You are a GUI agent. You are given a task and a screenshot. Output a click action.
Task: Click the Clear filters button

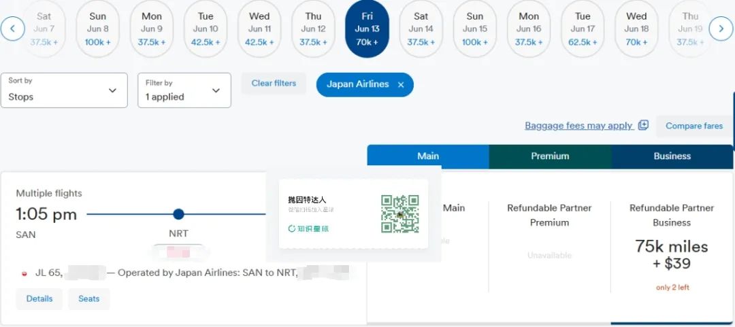click(274, 84)
